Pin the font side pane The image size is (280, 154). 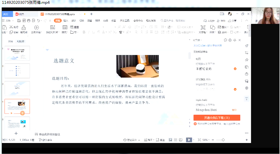click(235, 40)
